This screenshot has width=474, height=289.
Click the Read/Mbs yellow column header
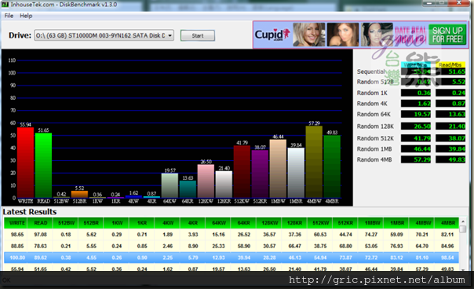(x=450, y=64)
